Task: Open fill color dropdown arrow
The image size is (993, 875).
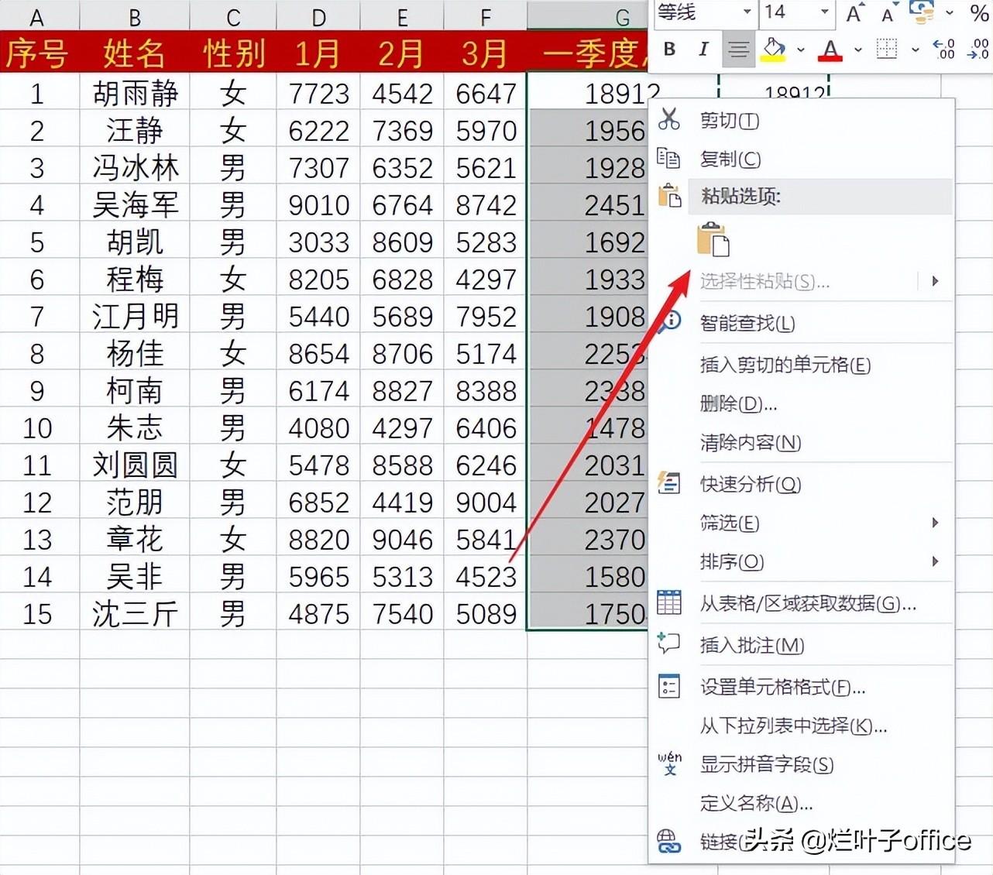Action: (801, 50)
